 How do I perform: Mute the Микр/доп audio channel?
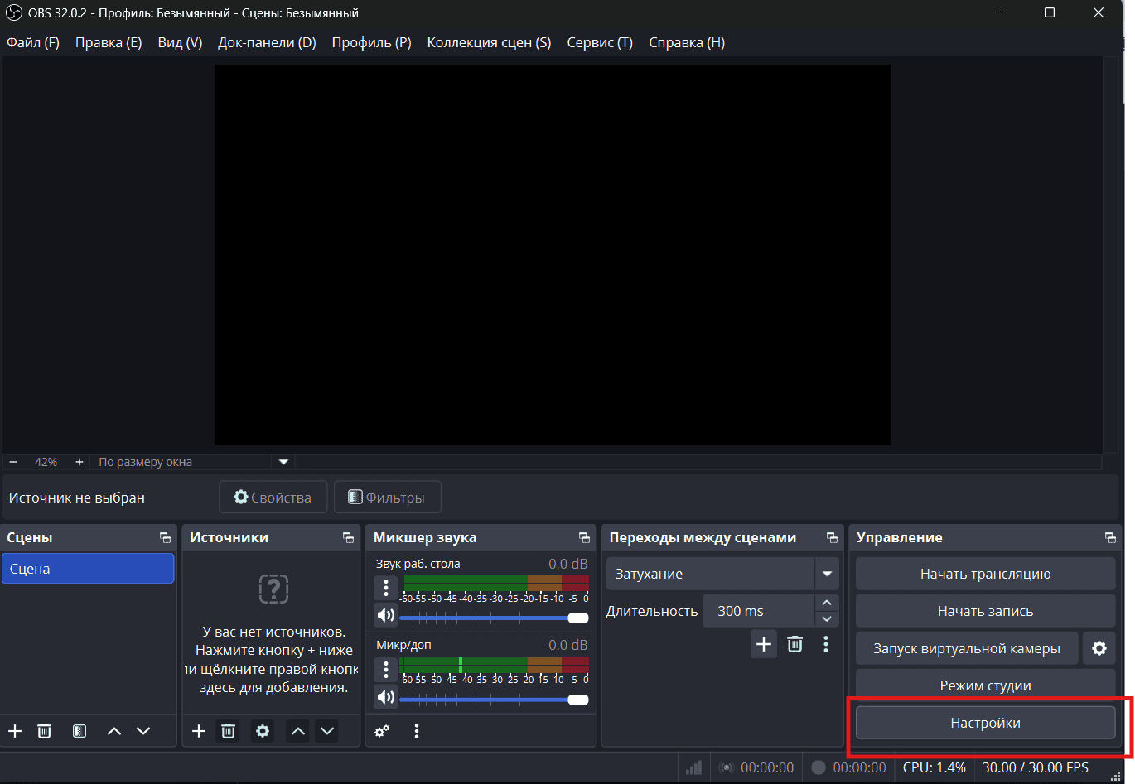386,697
